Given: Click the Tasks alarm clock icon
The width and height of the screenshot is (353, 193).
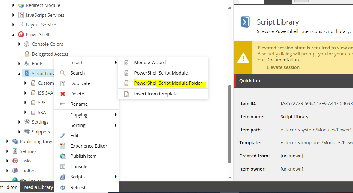Looking at the screenshot, I should click(15, 161).
